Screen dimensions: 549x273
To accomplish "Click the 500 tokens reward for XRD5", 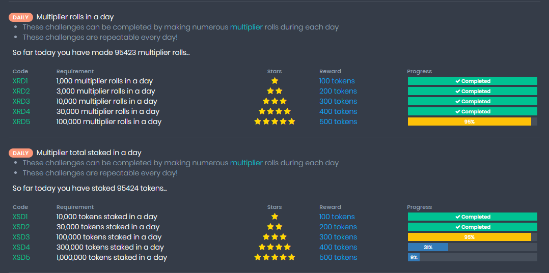I will click(x=338, y=122).
